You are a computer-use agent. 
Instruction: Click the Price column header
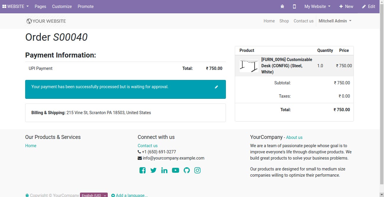344,50
